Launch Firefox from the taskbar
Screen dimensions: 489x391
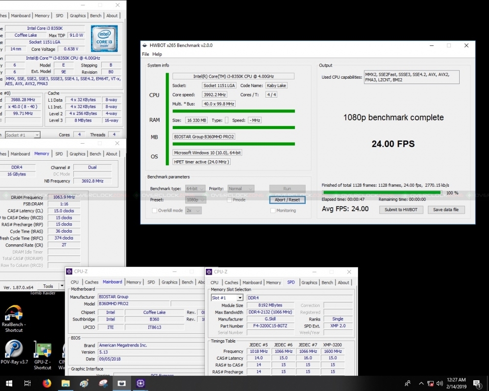tap(47, 383)
